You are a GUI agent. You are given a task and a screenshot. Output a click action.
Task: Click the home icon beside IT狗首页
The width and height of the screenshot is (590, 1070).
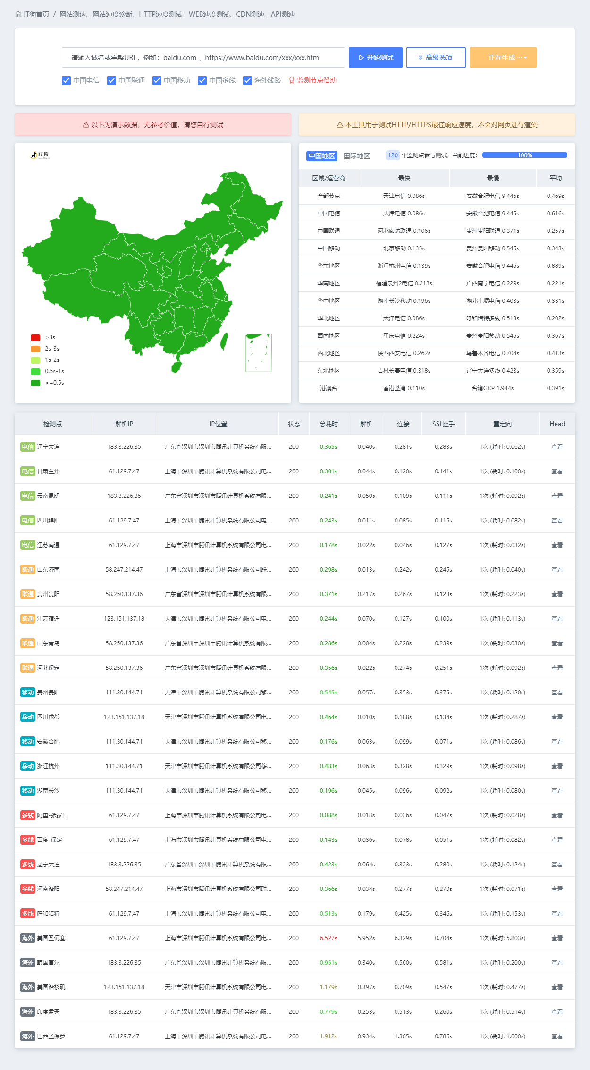tap(18, 14)
